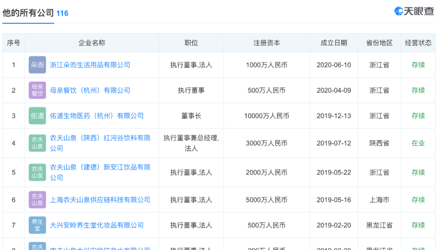
Task: Click the 农夫山泉 logo in row 5
Action: tap(37, 173)
